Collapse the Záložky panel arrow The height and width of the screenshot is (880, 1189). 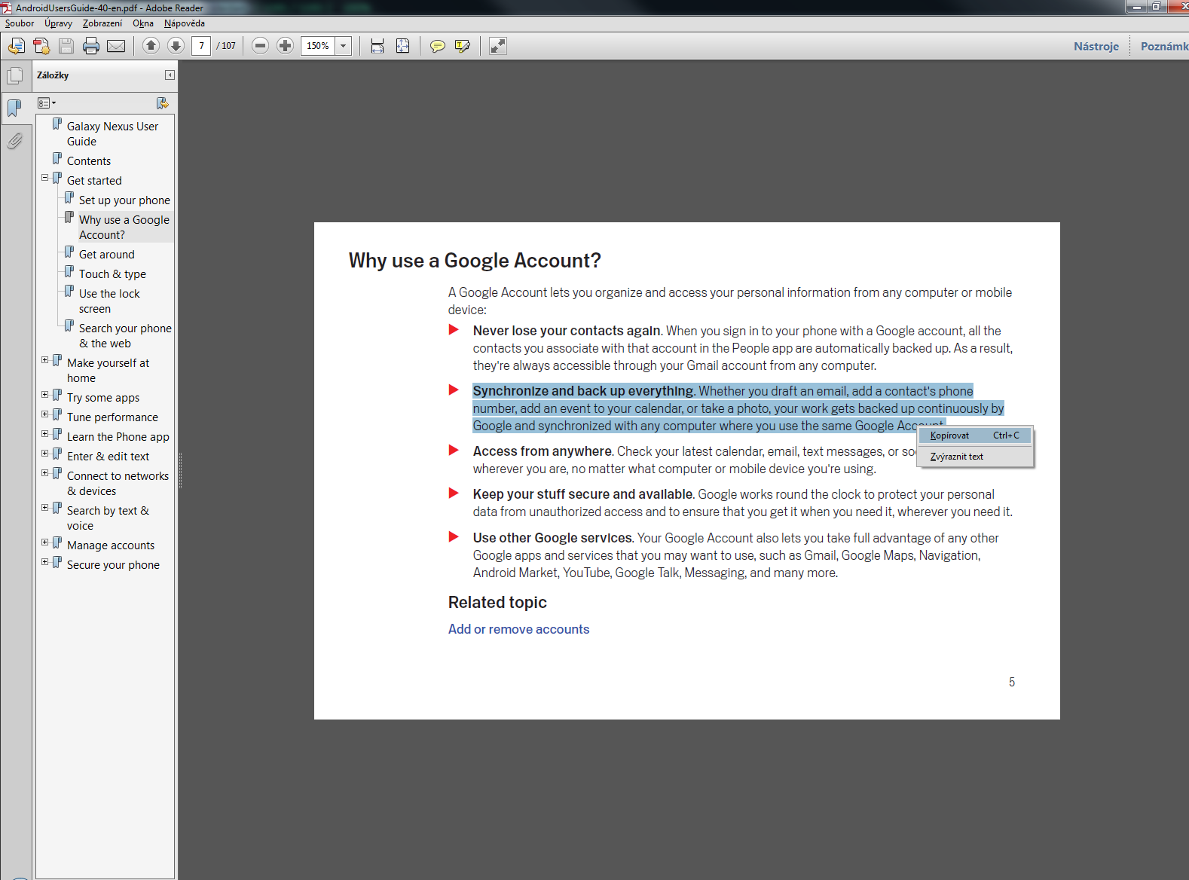pyautogui.click(x=170, y=75)
